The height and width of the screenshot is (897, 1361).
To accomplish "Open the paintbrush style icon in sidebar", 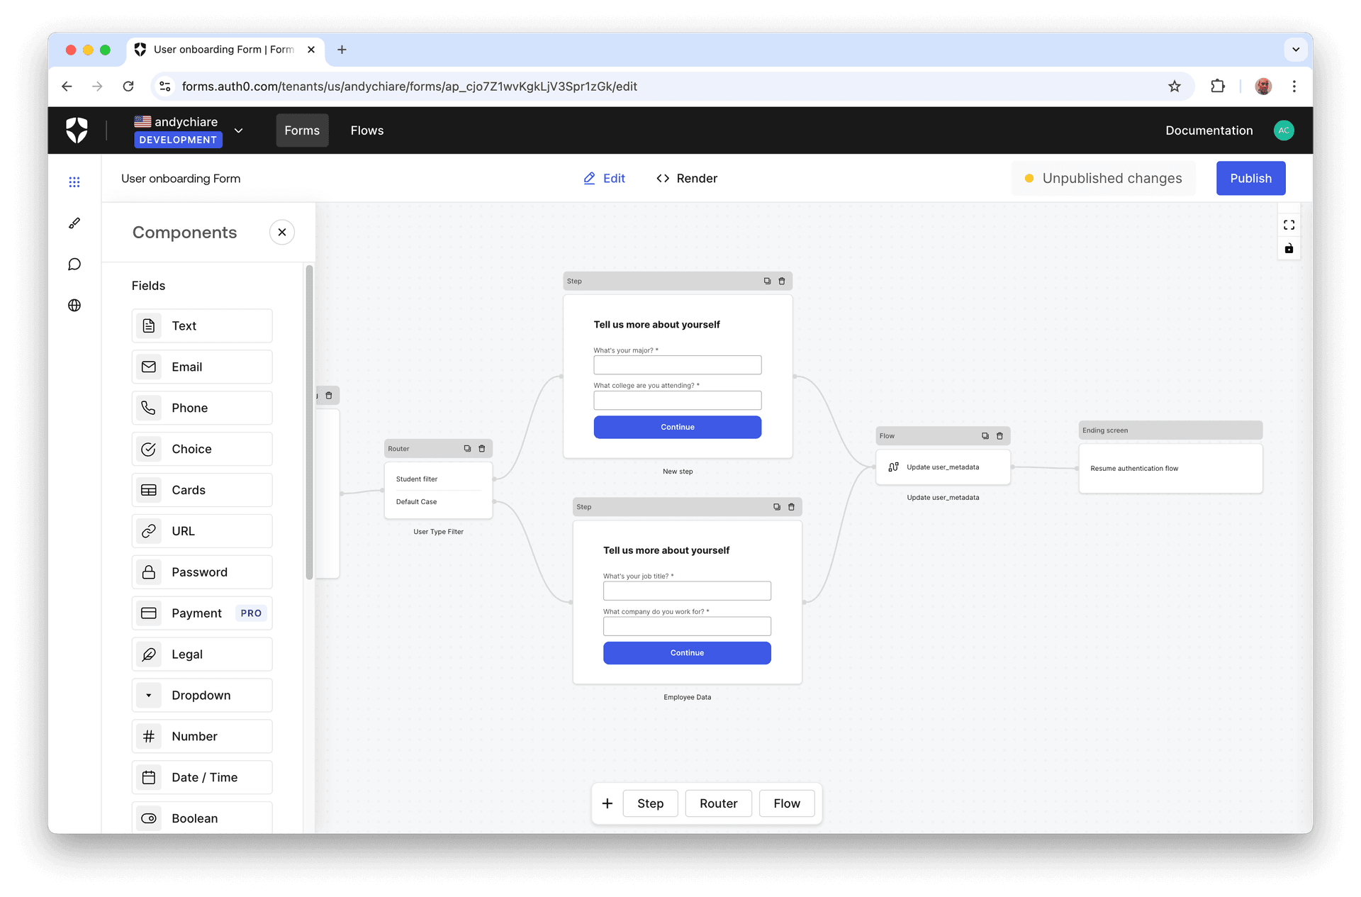I will 74,223.
